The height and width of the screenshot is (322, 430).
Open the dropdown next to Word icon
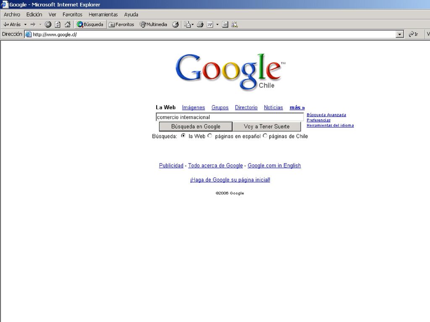point(217,24)
